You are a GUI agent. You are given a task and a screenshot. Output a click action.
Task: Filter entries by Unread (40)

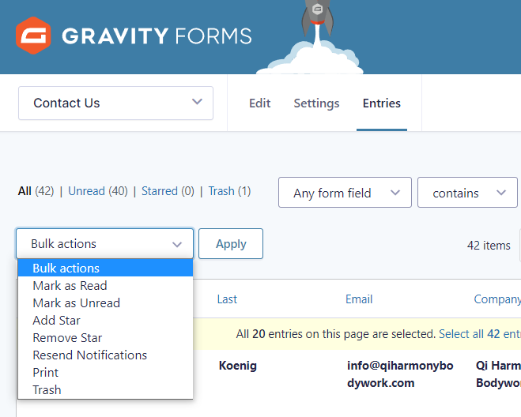(98, 191)
